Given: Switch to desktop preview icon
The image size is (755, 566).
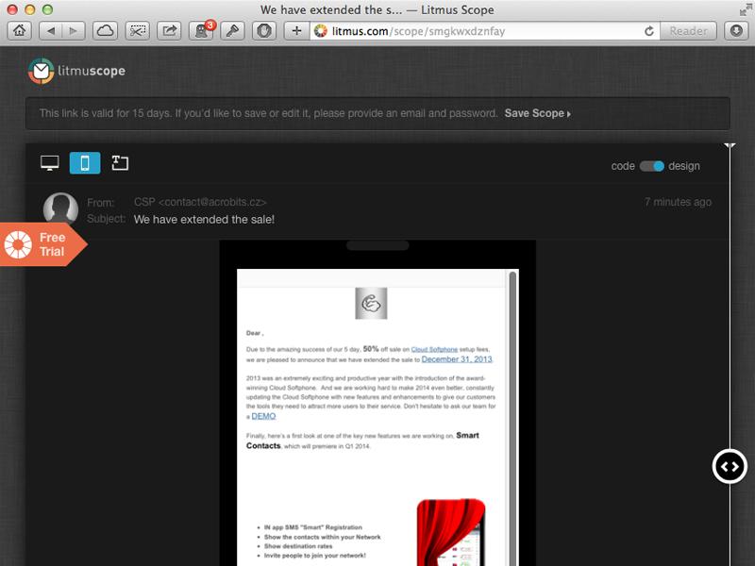Looking at the screenshot, I should (50, 163).
